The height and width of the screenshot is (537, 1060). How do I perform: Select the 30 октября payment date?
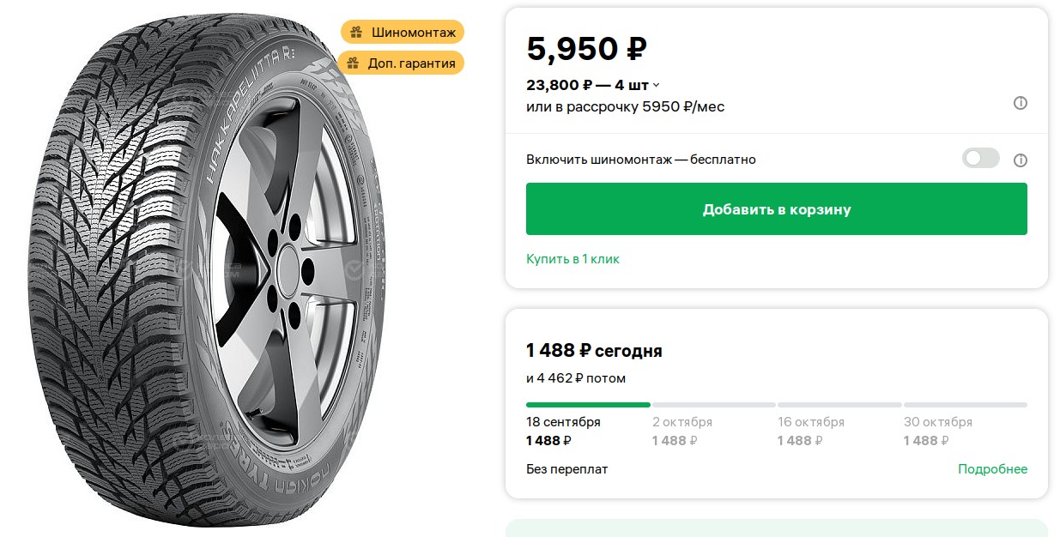(x=937, y=422)
